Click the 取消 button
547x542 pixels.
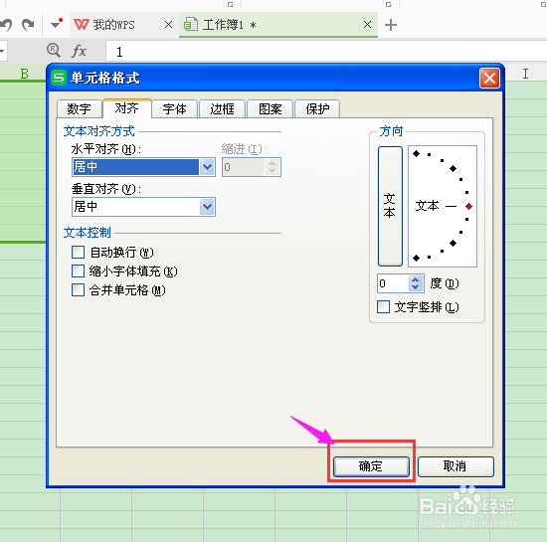coord(456,466)
